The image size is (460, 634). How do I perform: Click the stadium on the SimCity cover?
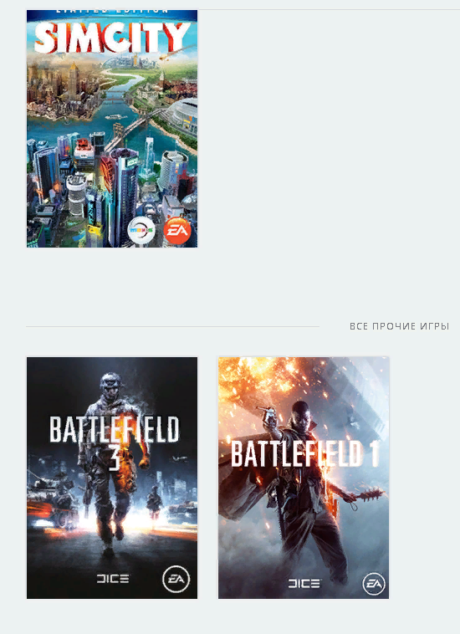[182, 117]
